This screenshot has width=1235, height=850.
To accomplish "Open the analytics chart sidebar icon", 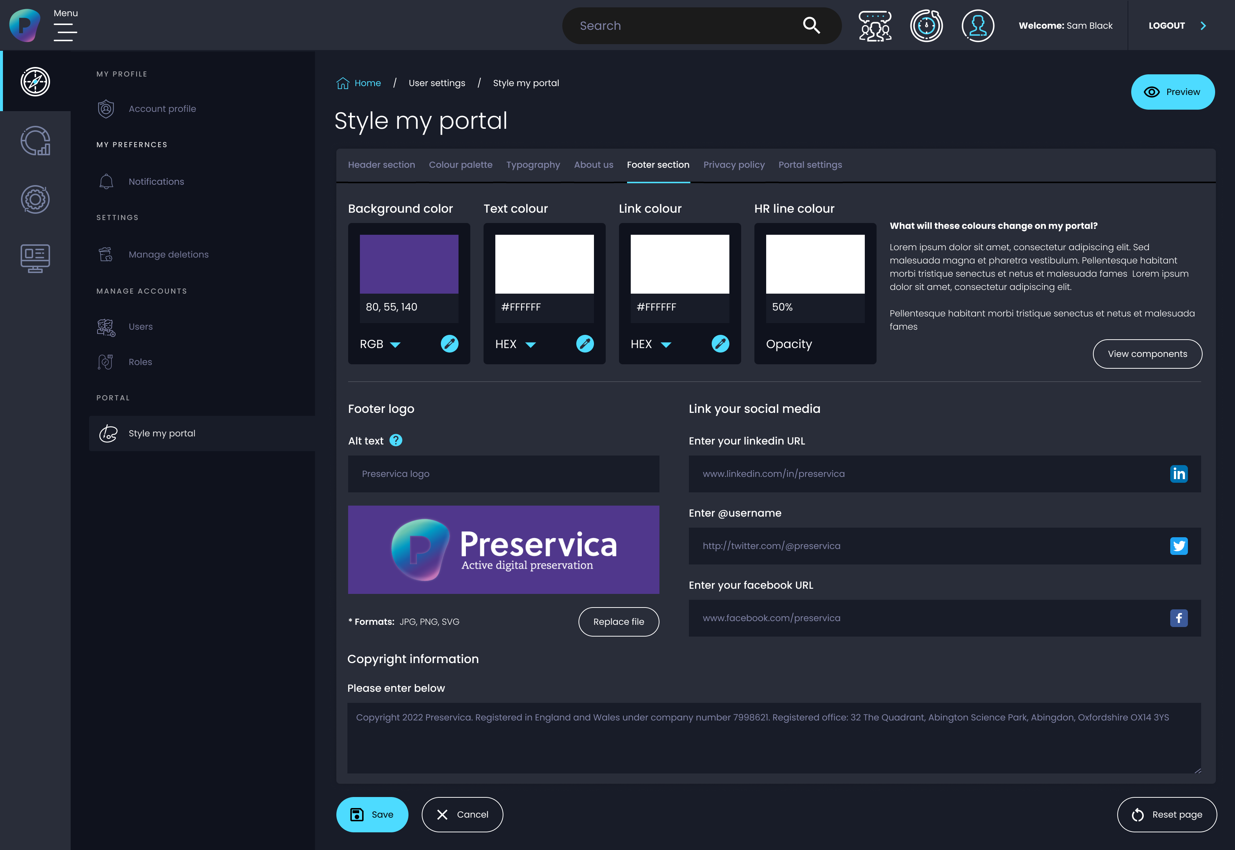I will 35,141.
